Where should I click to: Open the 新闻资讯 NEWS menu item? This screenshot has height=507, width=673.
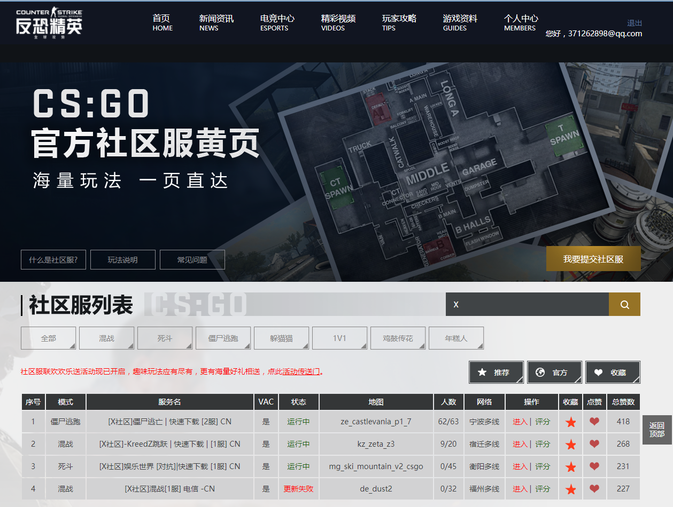(x=216, y=22)
